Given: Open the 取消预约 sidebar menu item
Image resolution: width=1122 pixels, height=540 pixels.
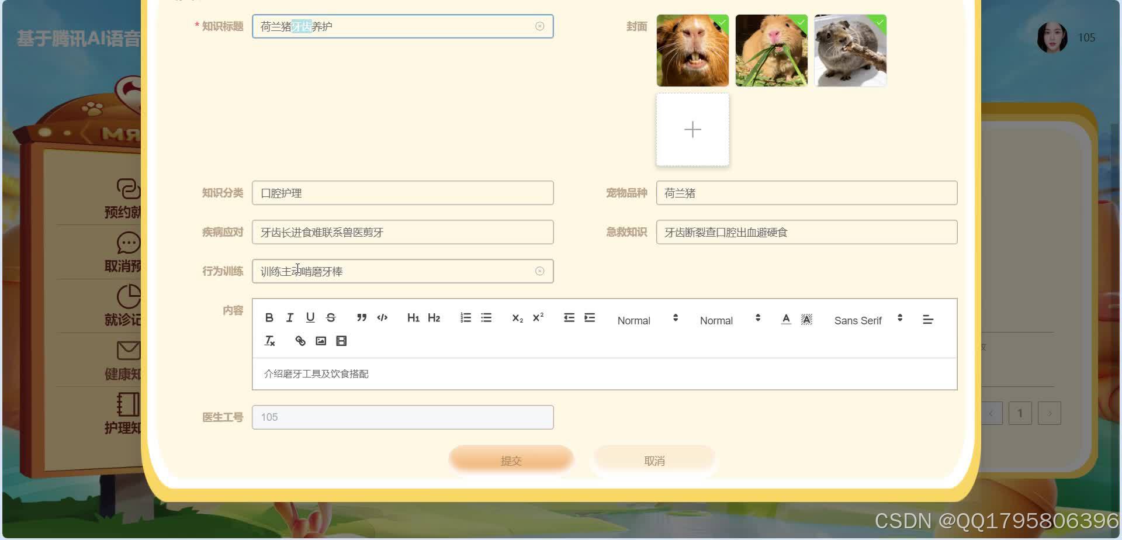Looking at the screenshot, I should tap(123, 252).
